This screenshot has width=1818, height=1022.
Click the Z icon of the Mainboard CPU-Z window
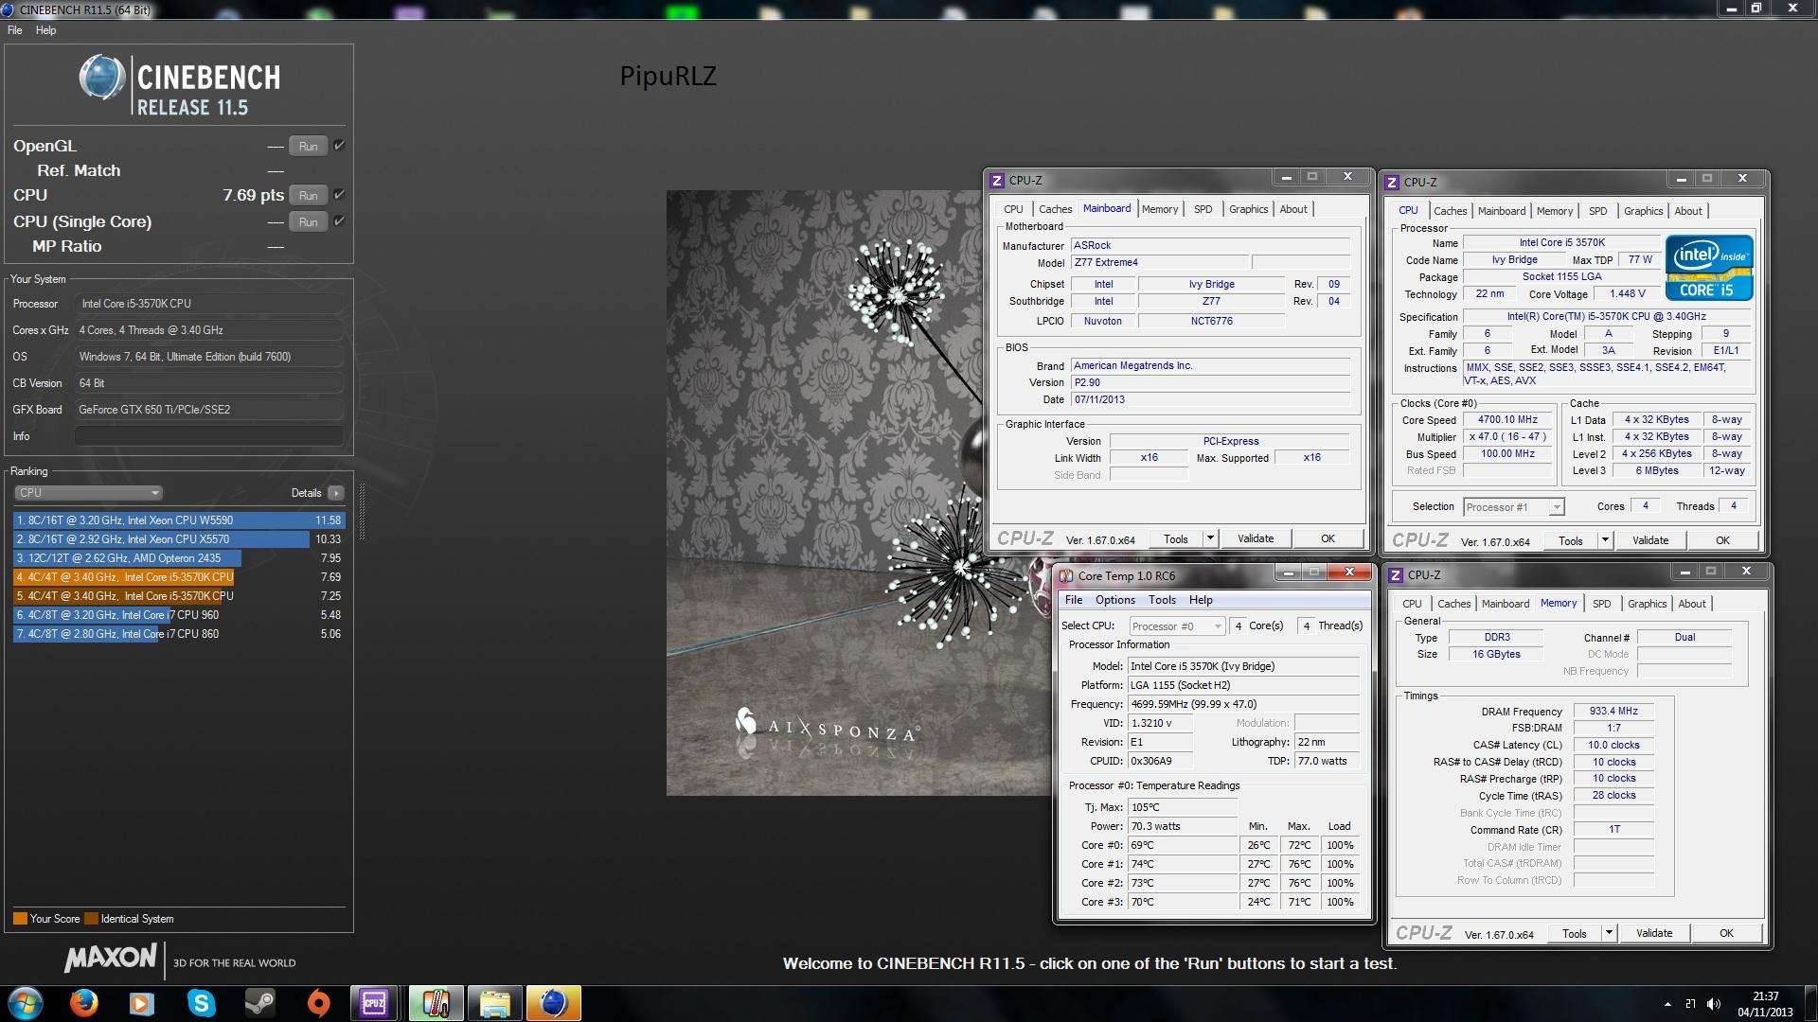[x=997, y=181]
